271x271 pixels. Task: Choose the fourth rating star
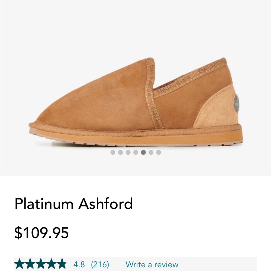(51, 264)
